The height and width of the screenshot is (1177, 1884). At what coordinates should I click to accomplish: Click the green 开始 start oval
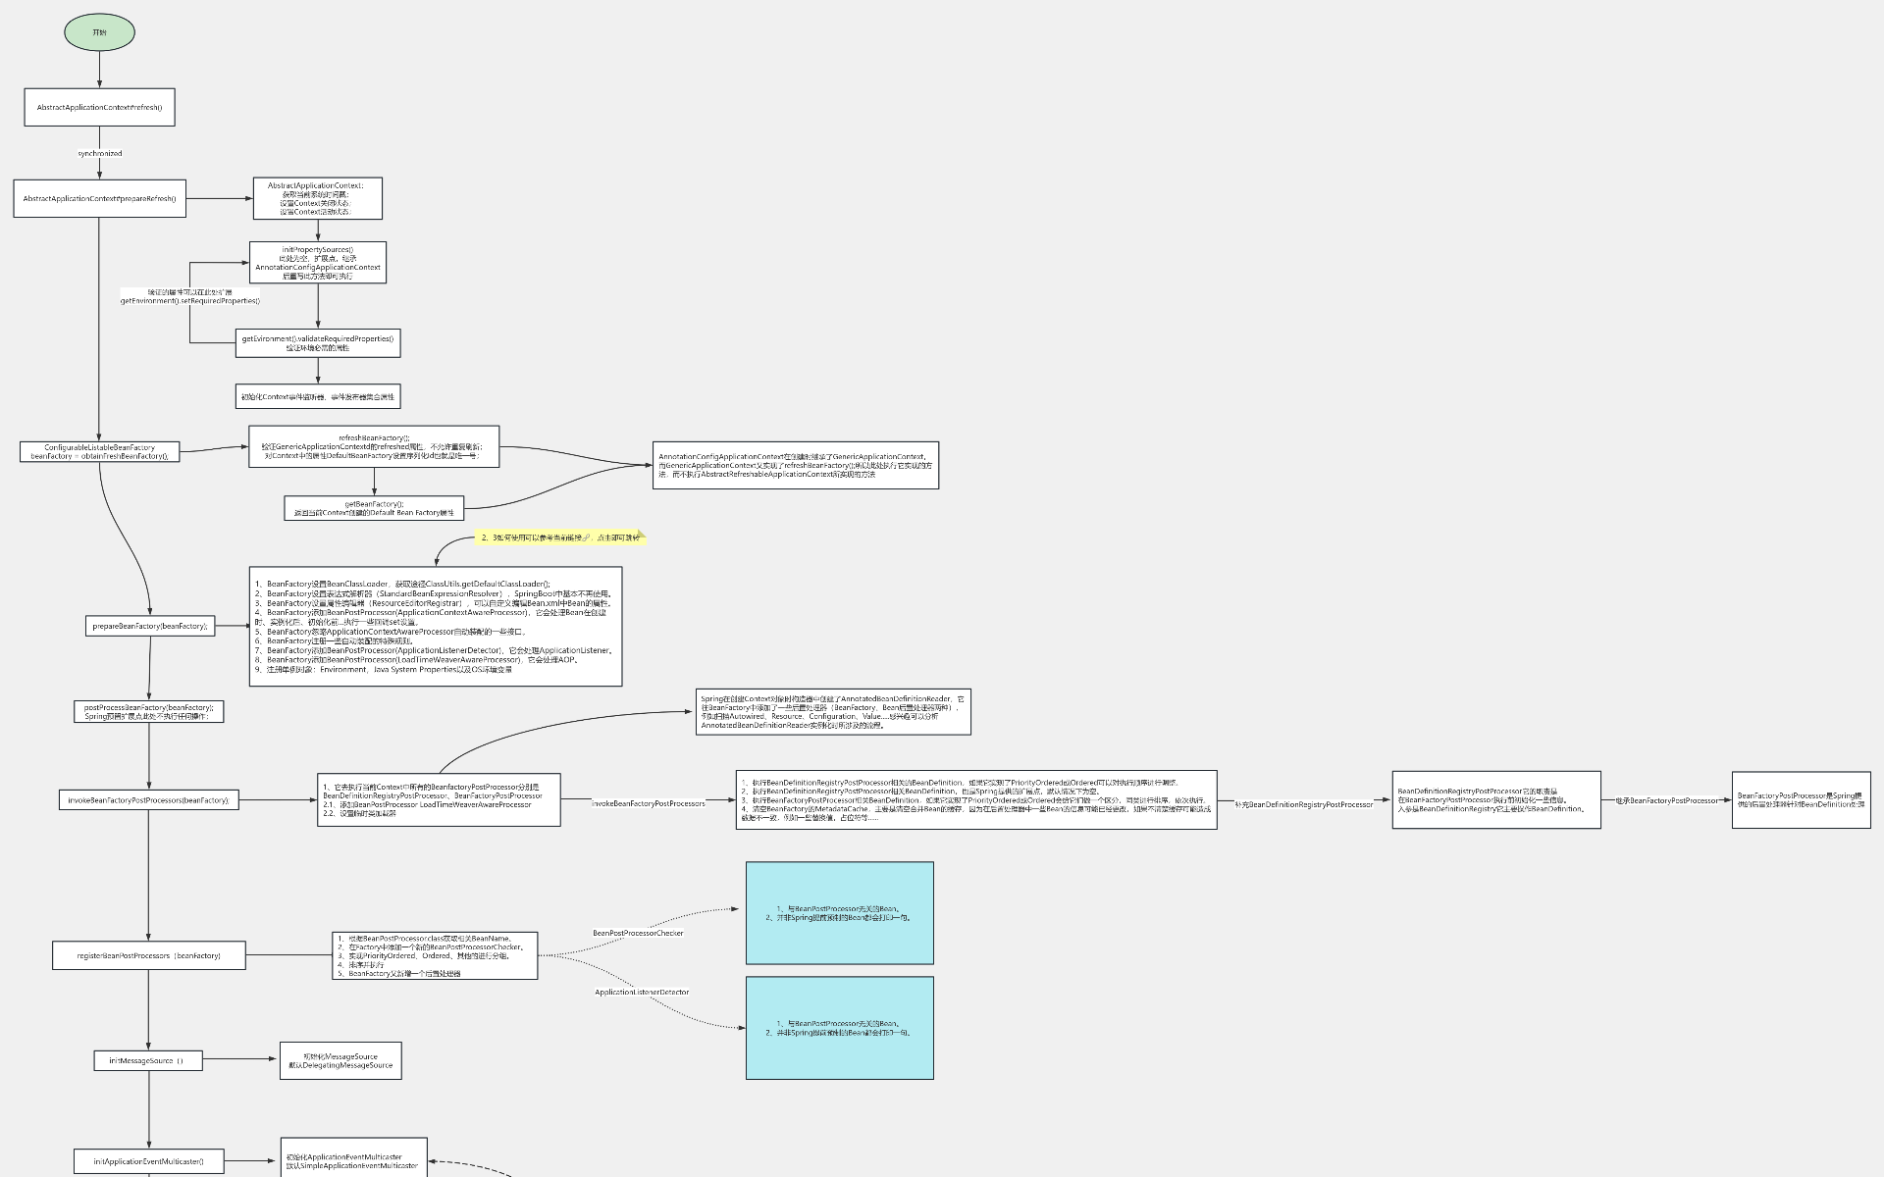(99, 32)
